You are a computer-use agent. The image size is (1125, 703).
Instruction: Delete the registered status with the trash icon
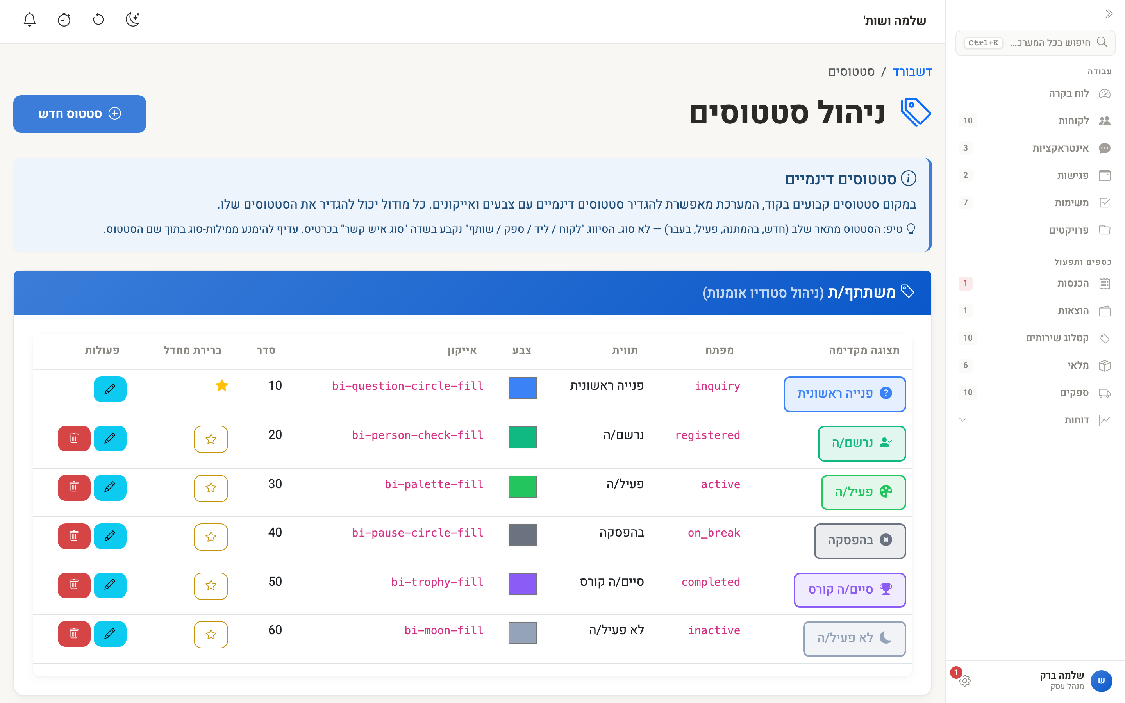pos(74,439)
